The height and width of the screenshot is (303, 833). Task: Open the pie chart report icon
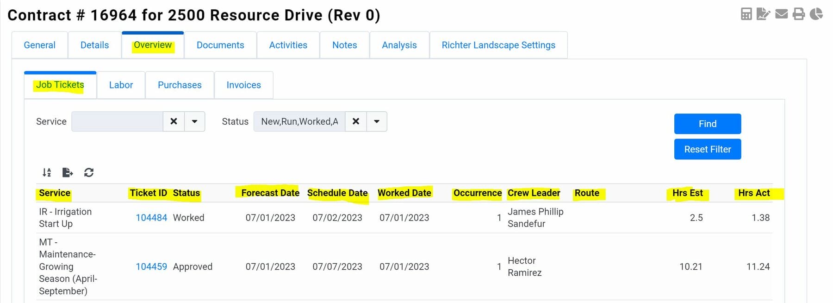click(816, 14)
